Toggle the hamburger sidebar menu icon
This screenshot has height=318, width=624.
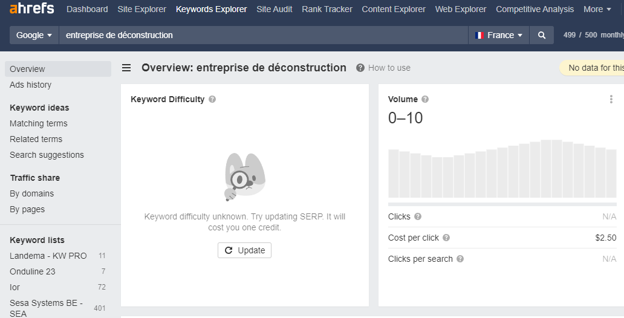click(126, 68)
